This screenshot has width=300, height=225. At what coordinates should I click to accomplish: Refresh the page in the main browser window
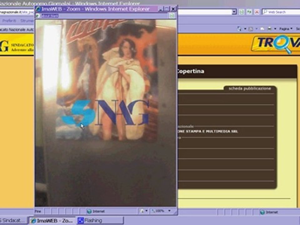(x=249, y=12)
